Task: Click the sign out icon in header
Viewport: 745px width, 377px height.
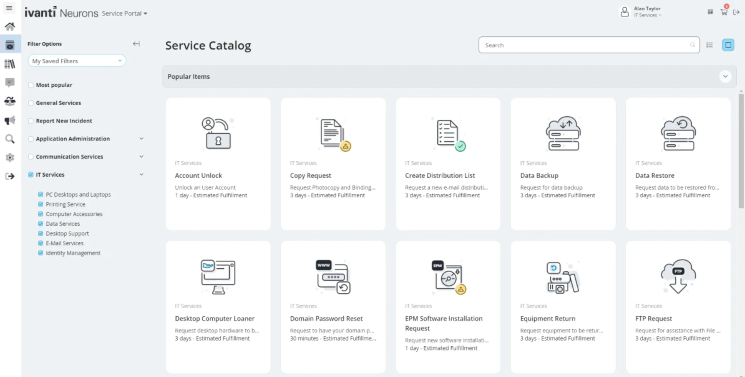Action: tap(736, 12)
